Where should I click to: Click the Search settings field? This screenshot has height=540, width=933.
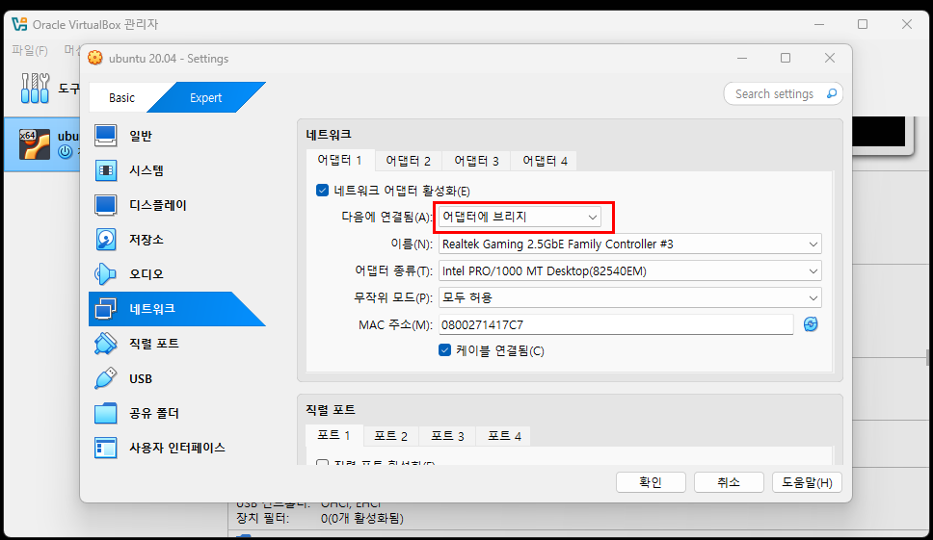783,94
